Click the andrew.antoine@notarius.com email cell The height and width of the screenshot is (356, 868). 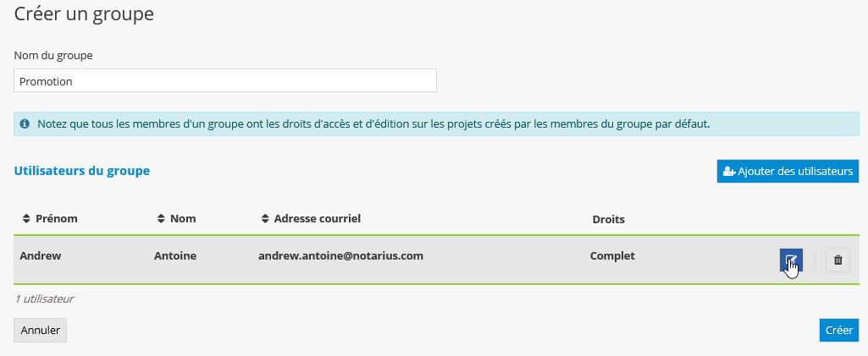click(x=340, y=255)
